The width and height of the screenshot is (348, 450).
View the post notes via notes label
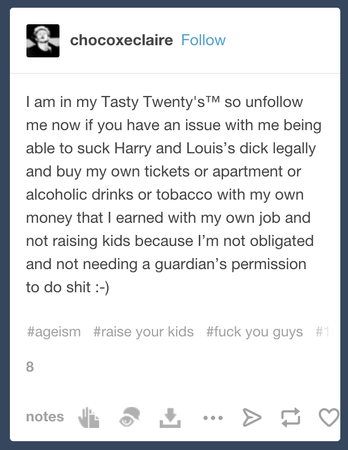tap(45, 417)
